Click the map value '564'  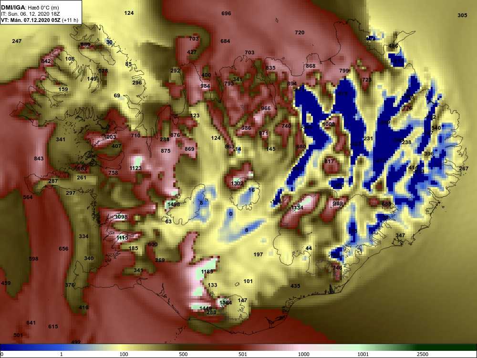(x=28, y=197)
